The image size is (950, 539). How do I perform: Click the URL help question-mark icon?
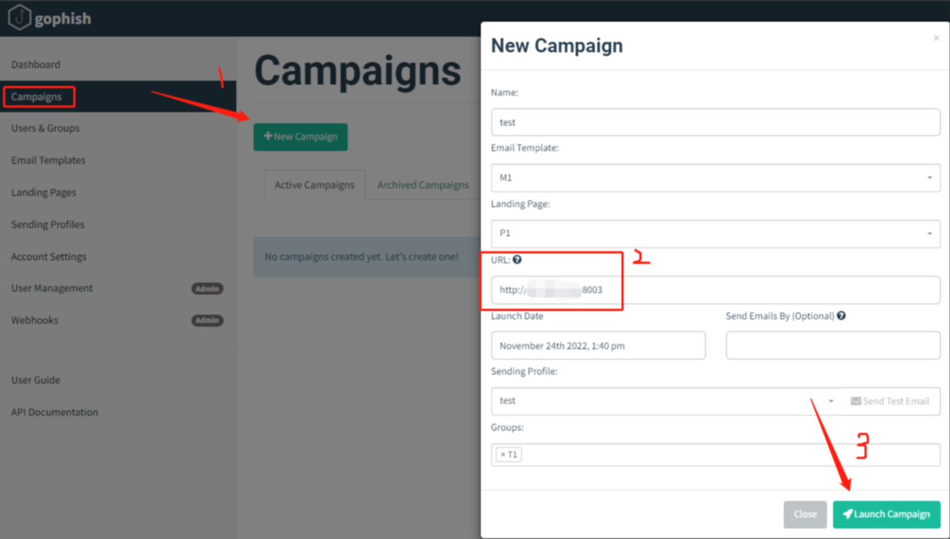coord(517,259)
